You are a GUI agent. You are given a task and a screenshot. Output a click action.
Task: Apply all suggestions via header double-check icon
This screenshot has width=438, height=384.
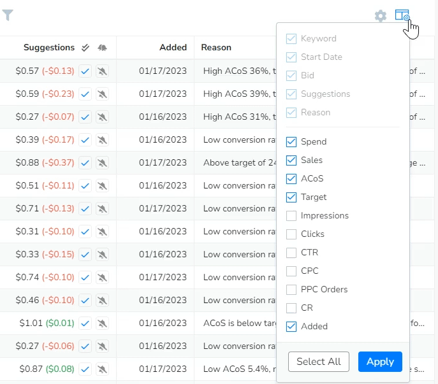[x=86, y=48]
